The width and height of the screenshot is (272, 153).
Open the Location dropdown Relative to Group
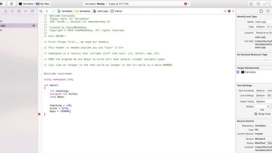point(263,33)
